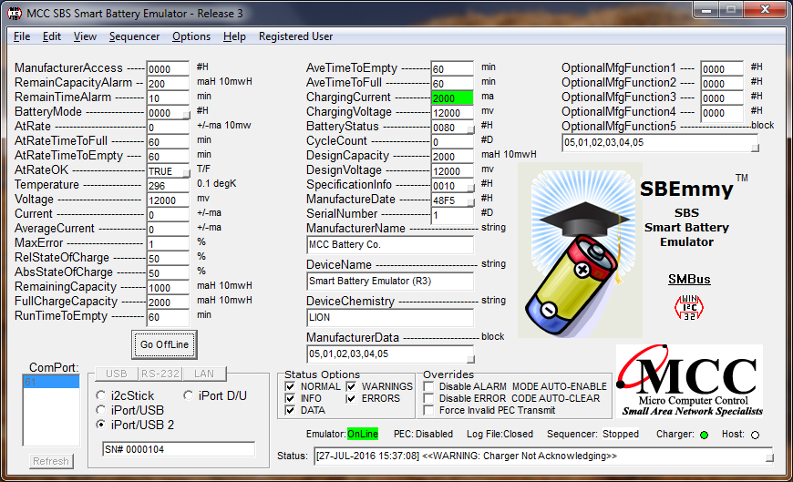Select the iPort/USB 2 radio button
Screen dimensions: 793x482
click(x=100, y=425)
